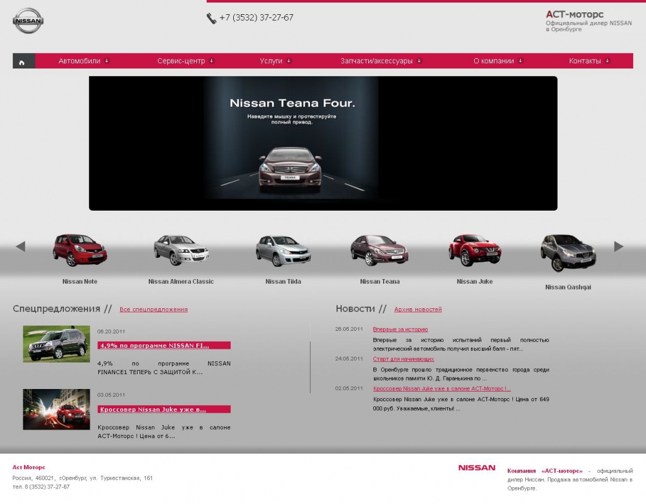
Task: Open the Все спецпредложения link
Action: 154,310
